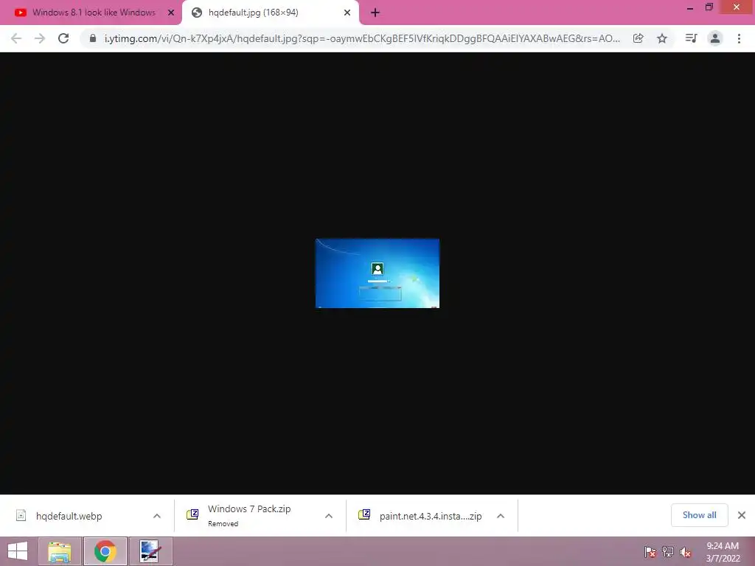
Task: Expand options chevron for Windows 7 Pack.zip
Action: coord(329,516)
